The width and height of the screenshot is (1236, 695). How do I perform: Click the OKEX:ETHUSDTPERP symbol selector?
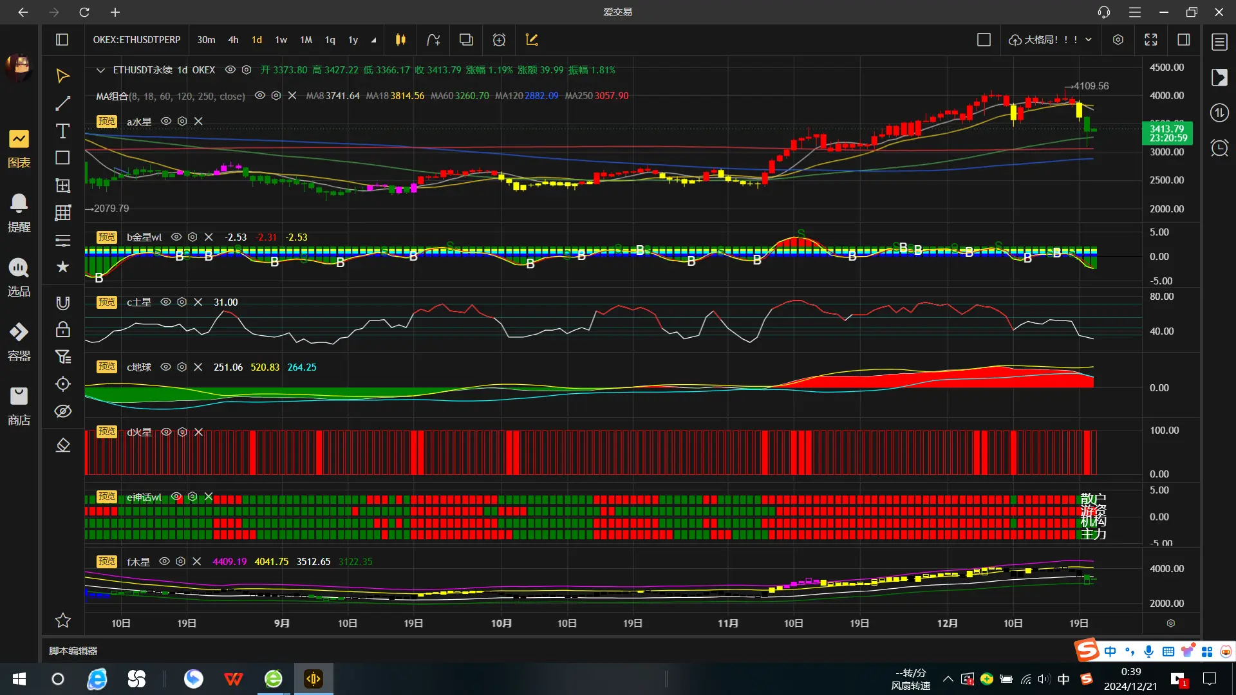(x=136, y=40)
